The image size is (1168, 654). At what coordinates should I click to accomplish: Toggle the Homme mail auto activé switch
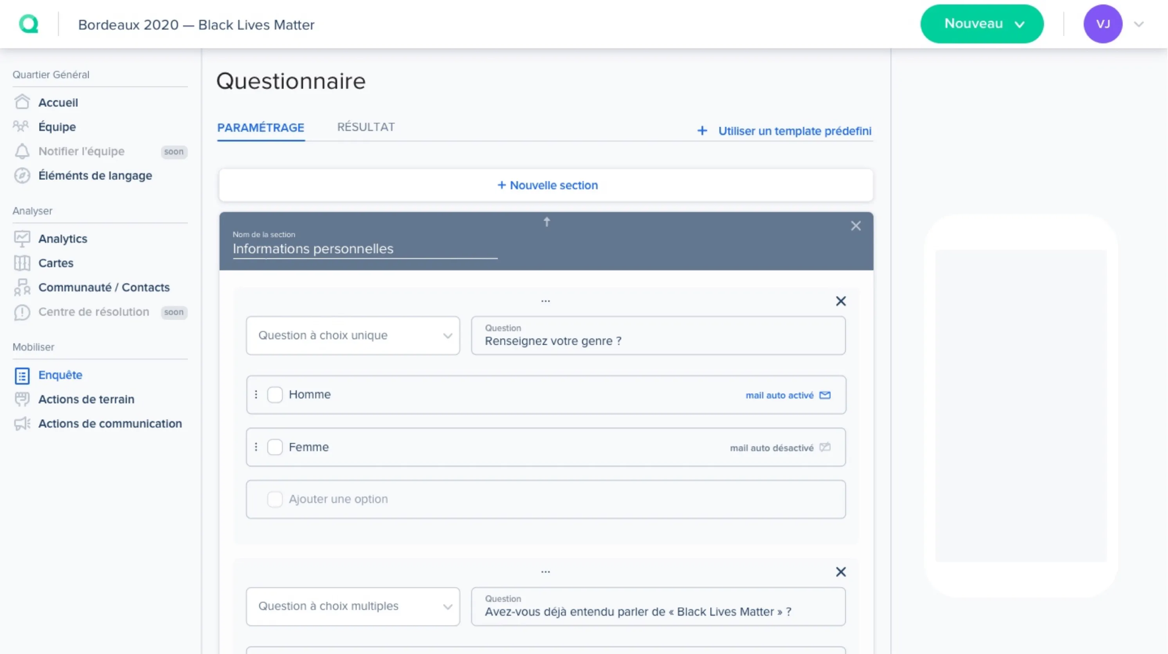click(x=826, y=395)
